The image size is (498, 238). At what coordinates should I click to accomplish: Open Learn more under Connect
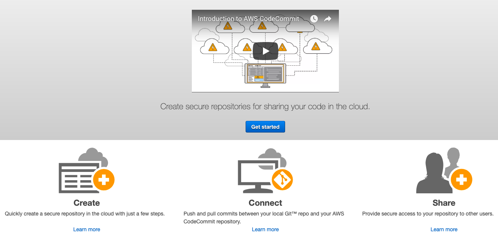265,229
